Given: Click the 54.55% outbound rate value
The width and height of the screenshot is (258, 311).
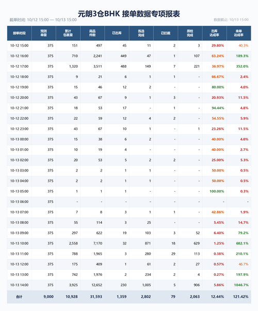Looking at the screenshot, I should pos(218,118).
